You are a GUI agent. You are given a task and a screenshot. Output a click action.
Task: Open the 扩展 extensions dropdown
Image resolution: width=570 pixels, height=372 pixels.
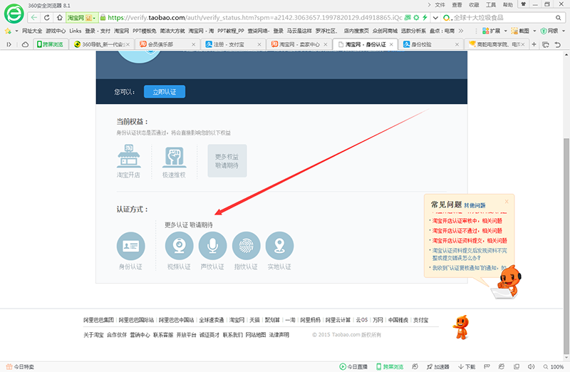pyautogui.click(x=505, y=31)
